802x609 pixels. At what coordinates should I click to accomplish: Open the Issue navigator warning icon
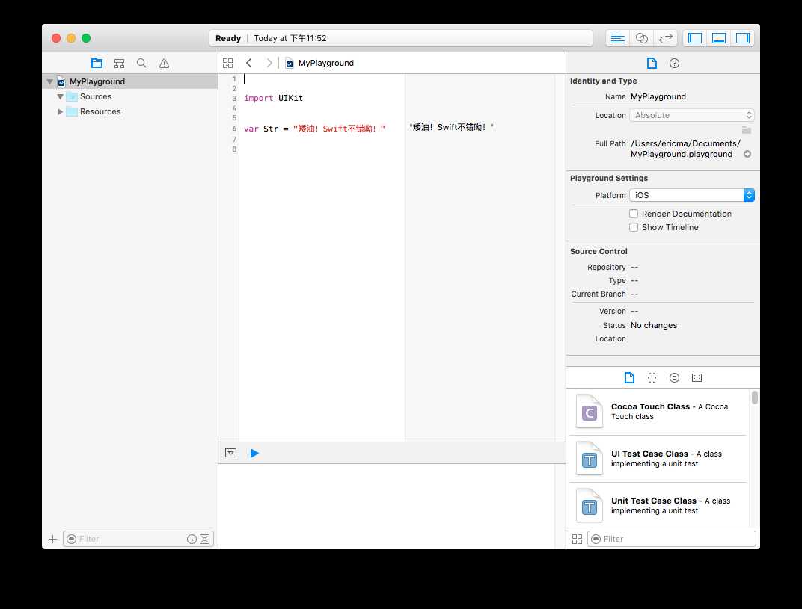pos(164,63)
